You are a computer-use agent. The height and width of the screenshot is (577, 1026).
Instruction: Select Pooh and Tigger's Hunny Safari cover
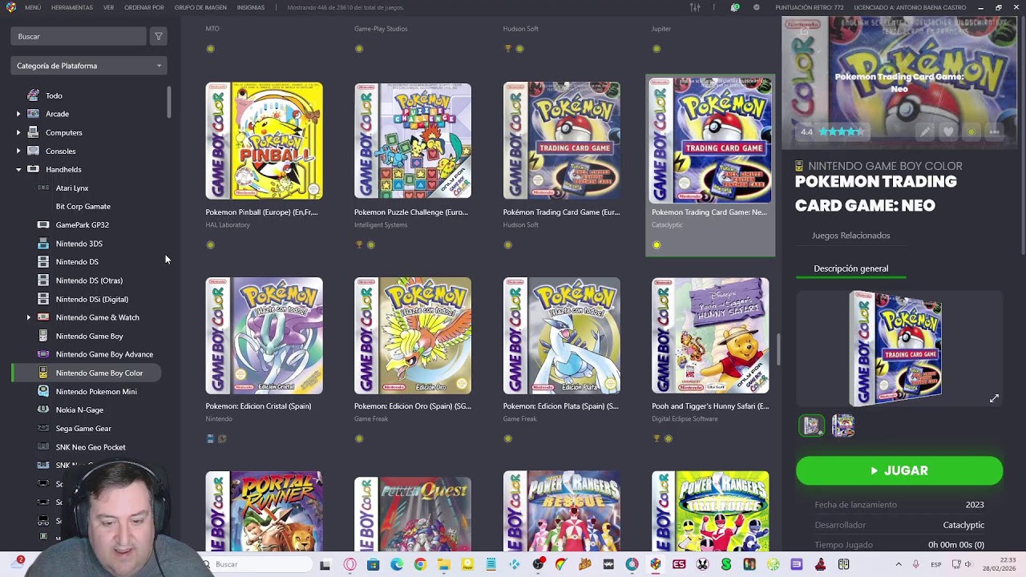click(x=710, y=336)
